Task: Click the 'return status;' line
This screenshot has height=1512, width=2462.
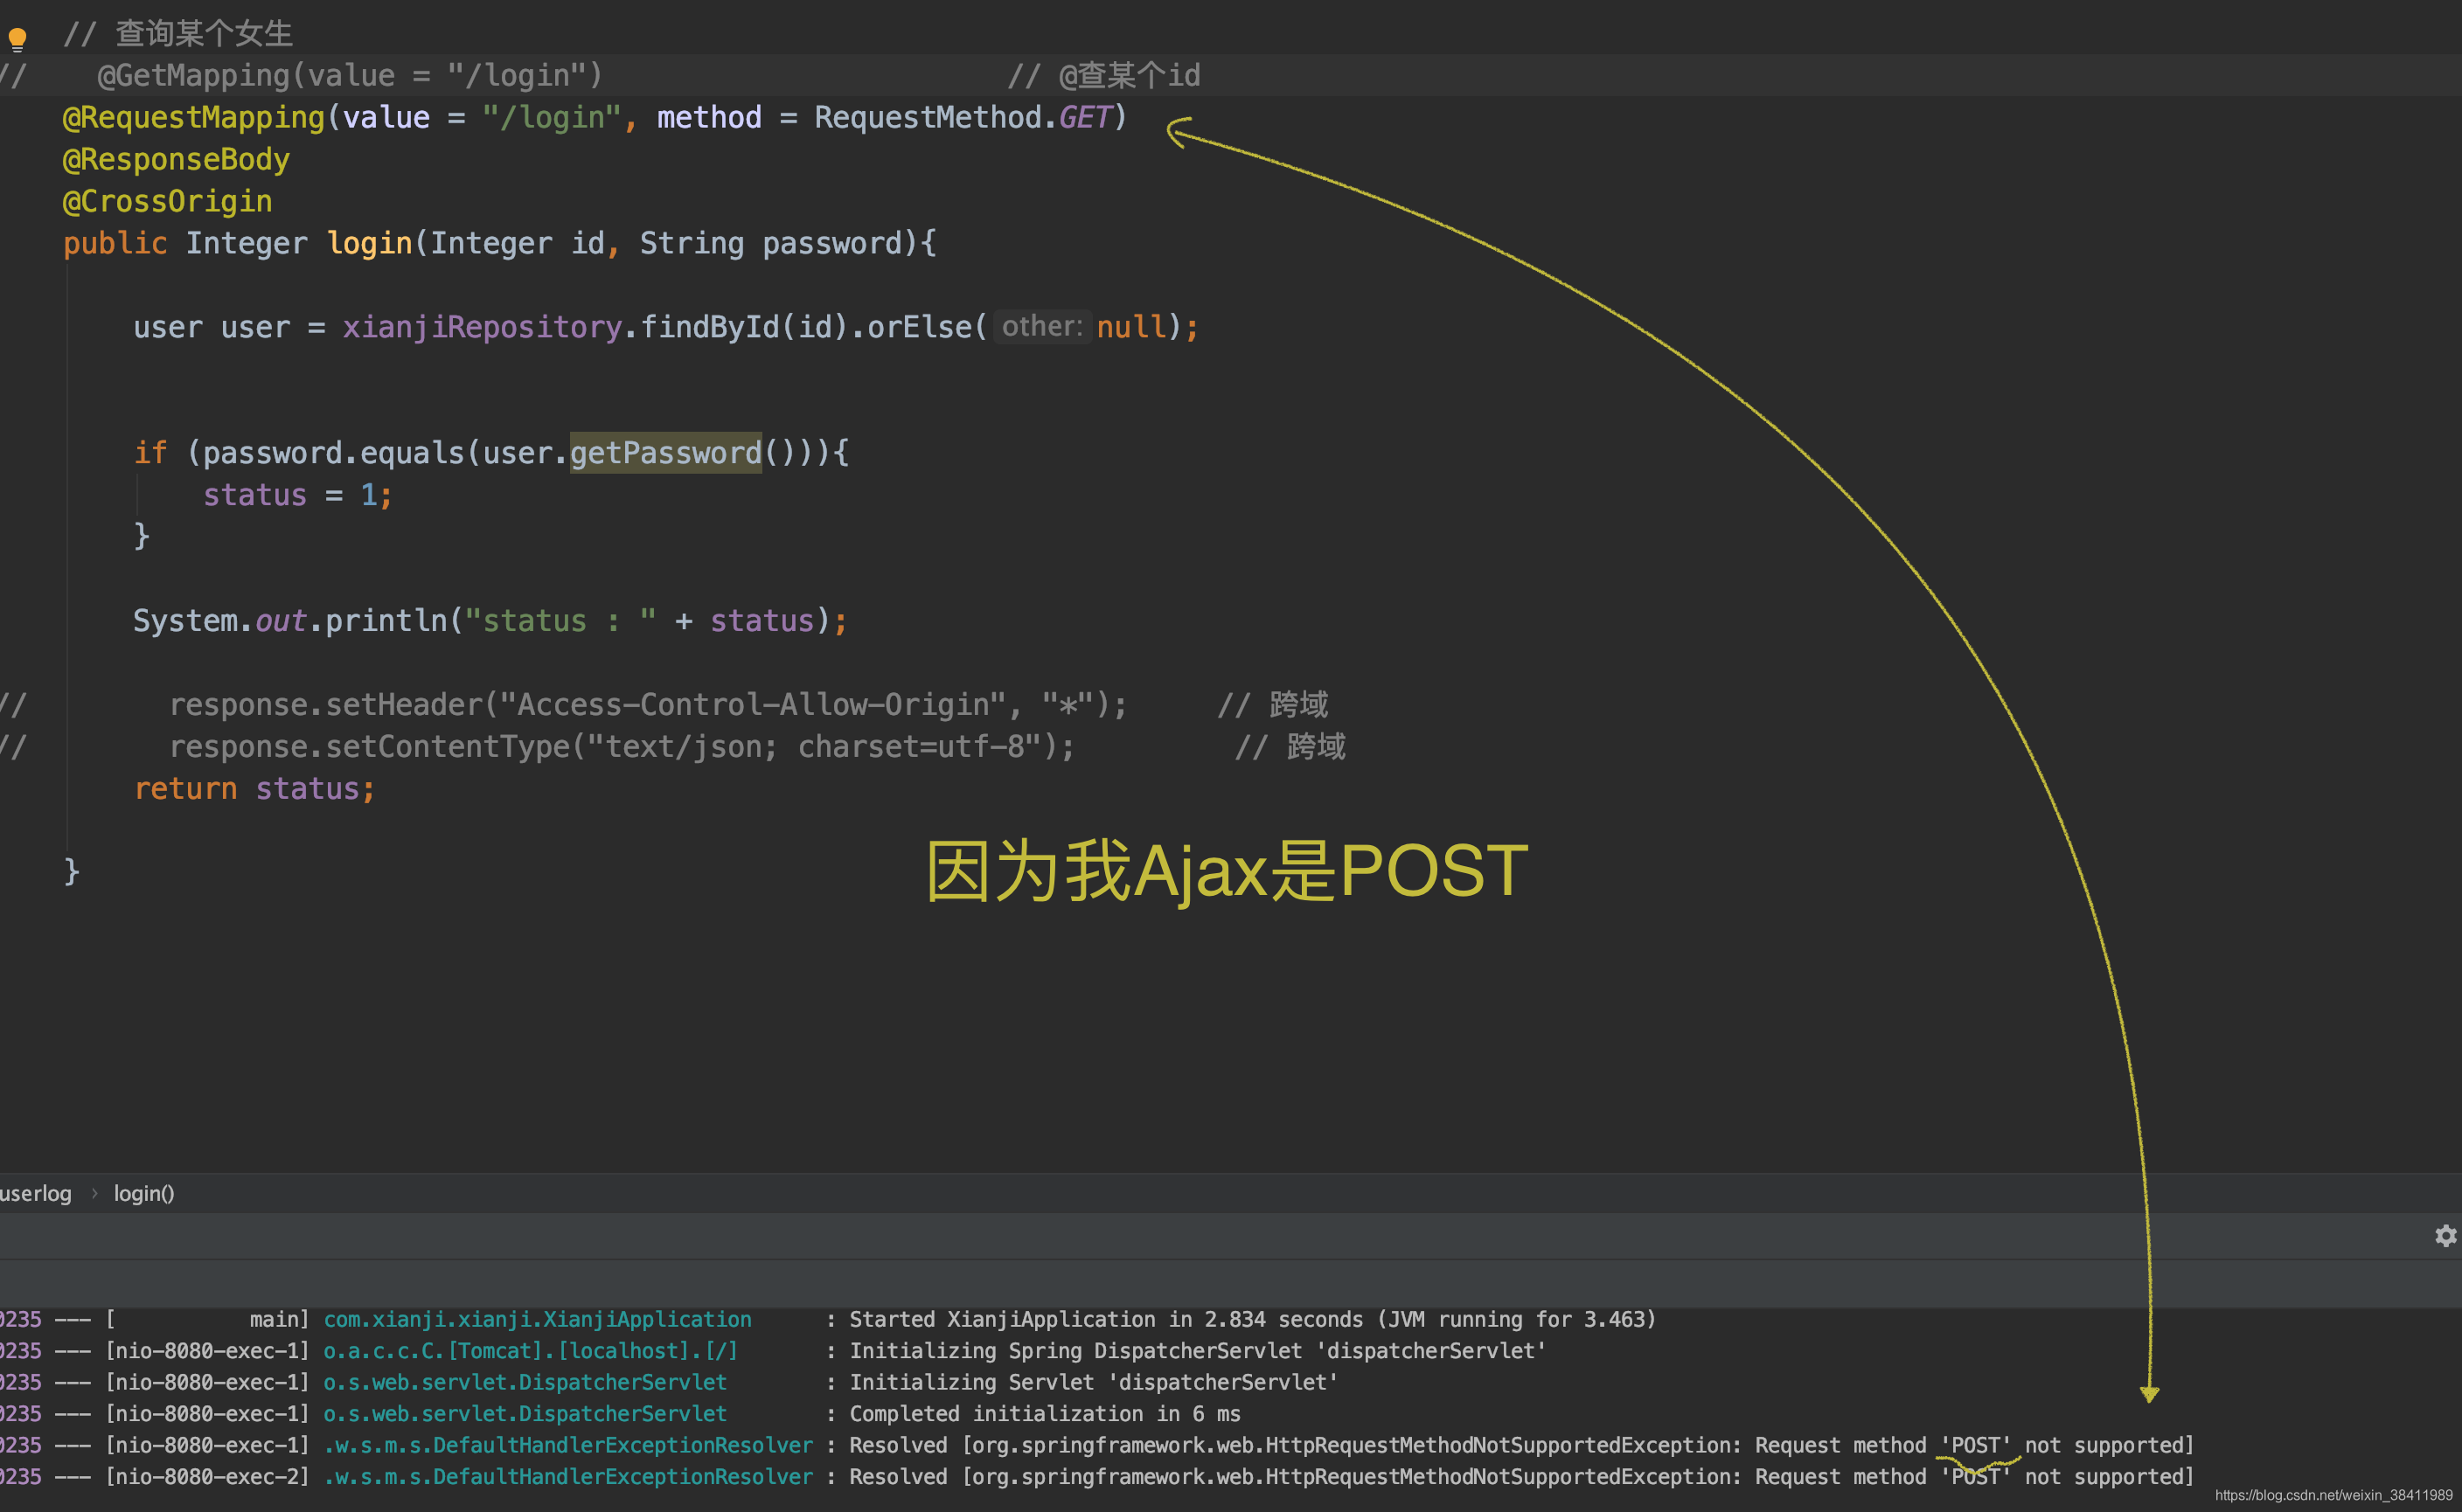Action: [255, 789]
